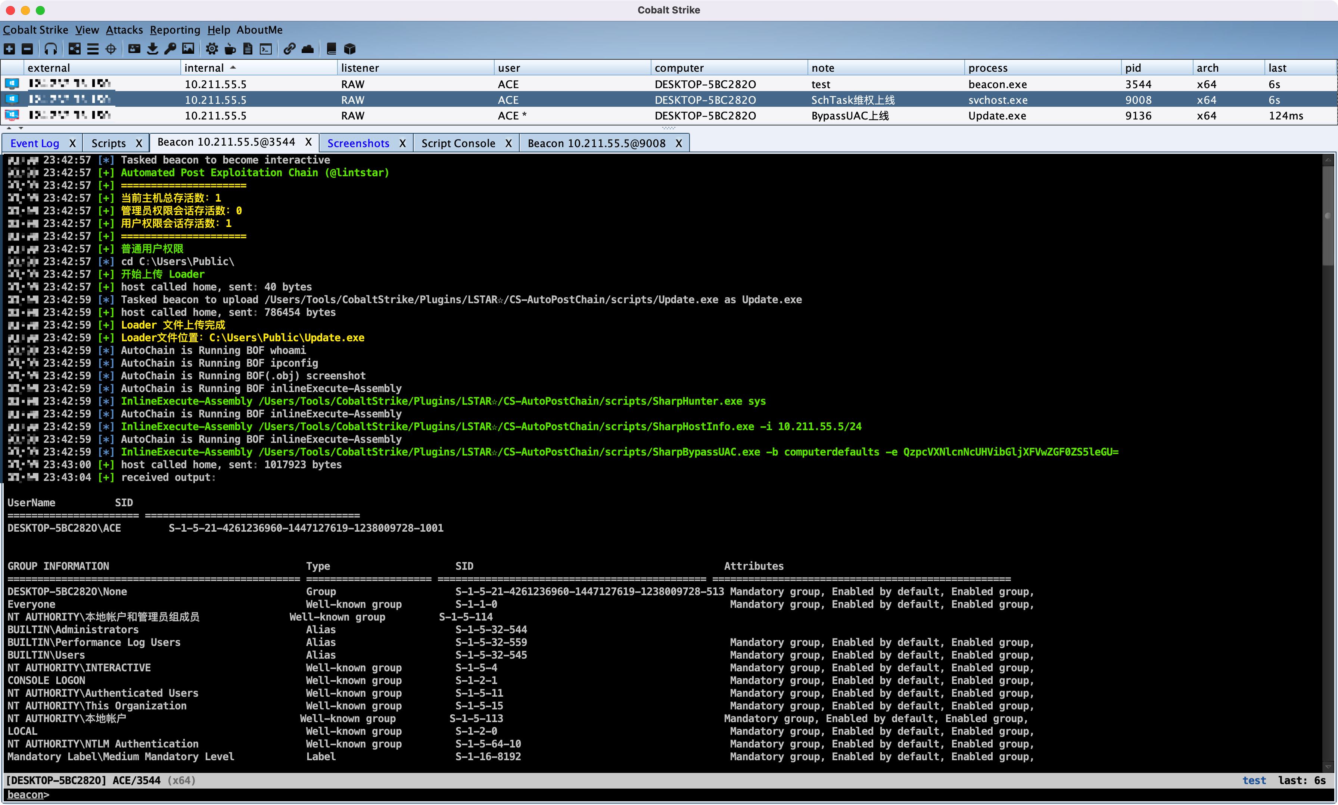Click the disconnect minus toolbar icon
Viewport: 1338px width, 805px height.
(27, 49)
